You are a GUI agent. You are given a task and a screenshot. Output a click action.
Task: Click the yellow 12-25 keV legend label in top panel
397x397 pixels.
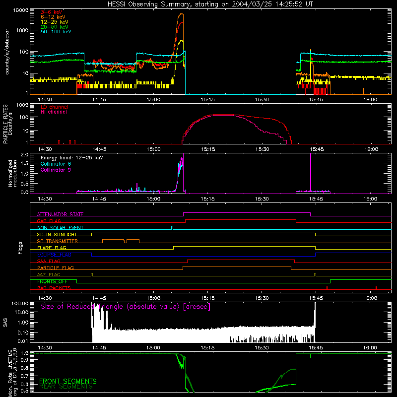55,22
